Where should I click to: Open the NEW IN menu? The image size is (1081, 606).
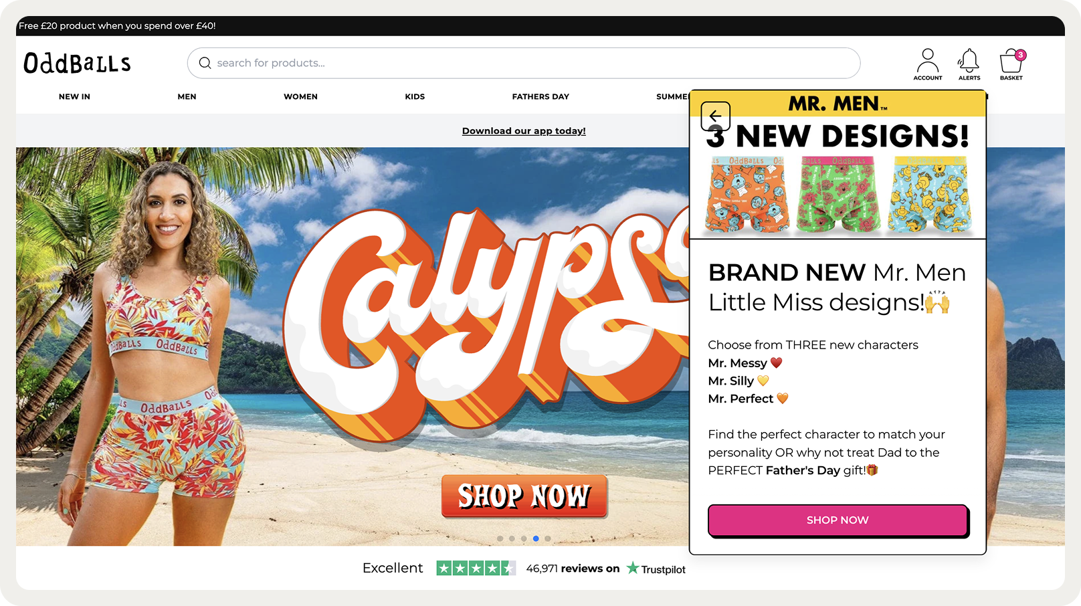point(74,96)
